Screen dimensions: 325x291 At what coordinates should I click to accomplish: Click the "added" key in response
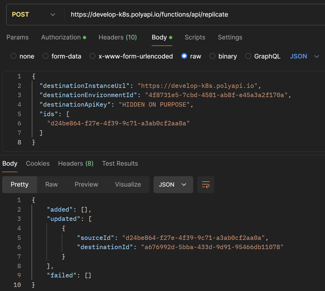tap(60, 209)
